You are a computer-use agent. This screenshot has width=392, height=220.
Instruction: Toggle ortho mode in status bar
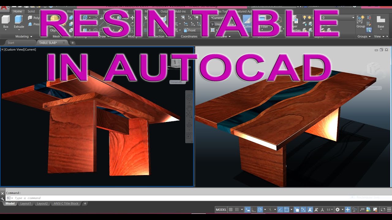(x=254, y=210)
